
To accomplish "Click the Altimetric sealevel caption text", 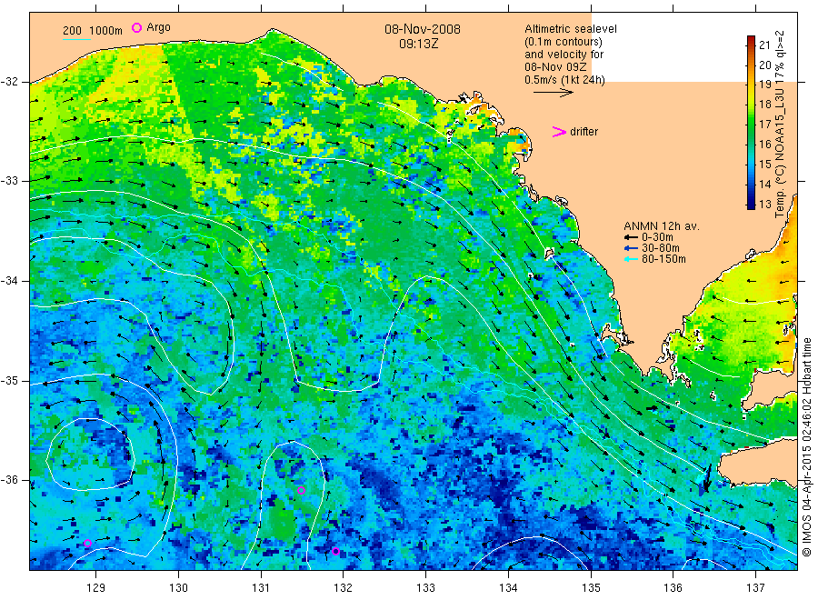I will click(571, 29).
